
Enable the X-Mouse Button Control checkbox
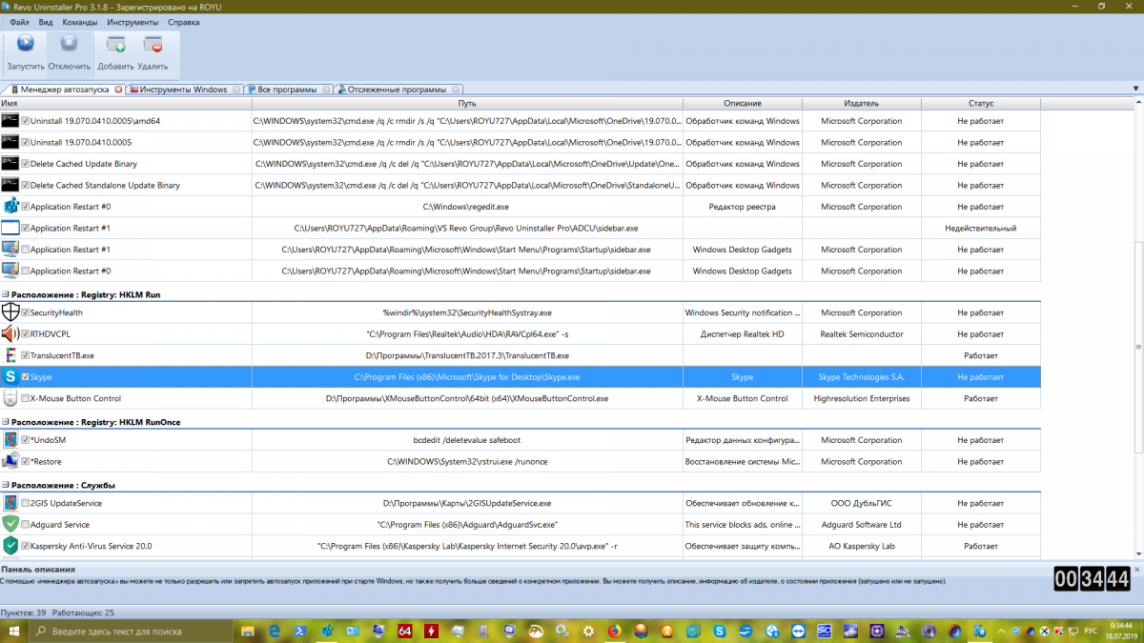pos(26,398)
